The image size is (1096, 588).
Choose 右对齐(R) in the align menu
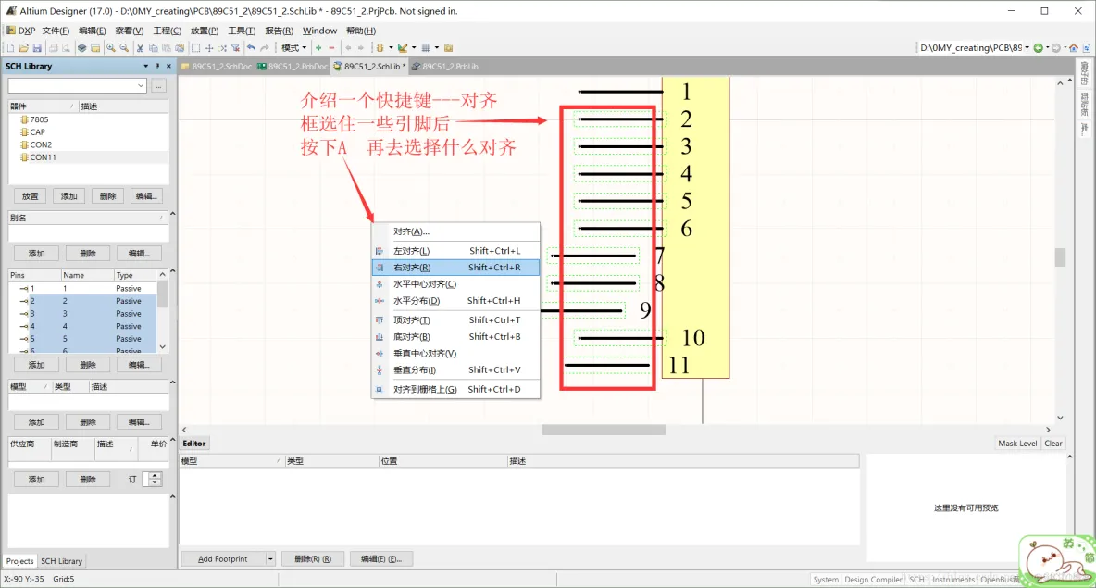coord(455,267)
